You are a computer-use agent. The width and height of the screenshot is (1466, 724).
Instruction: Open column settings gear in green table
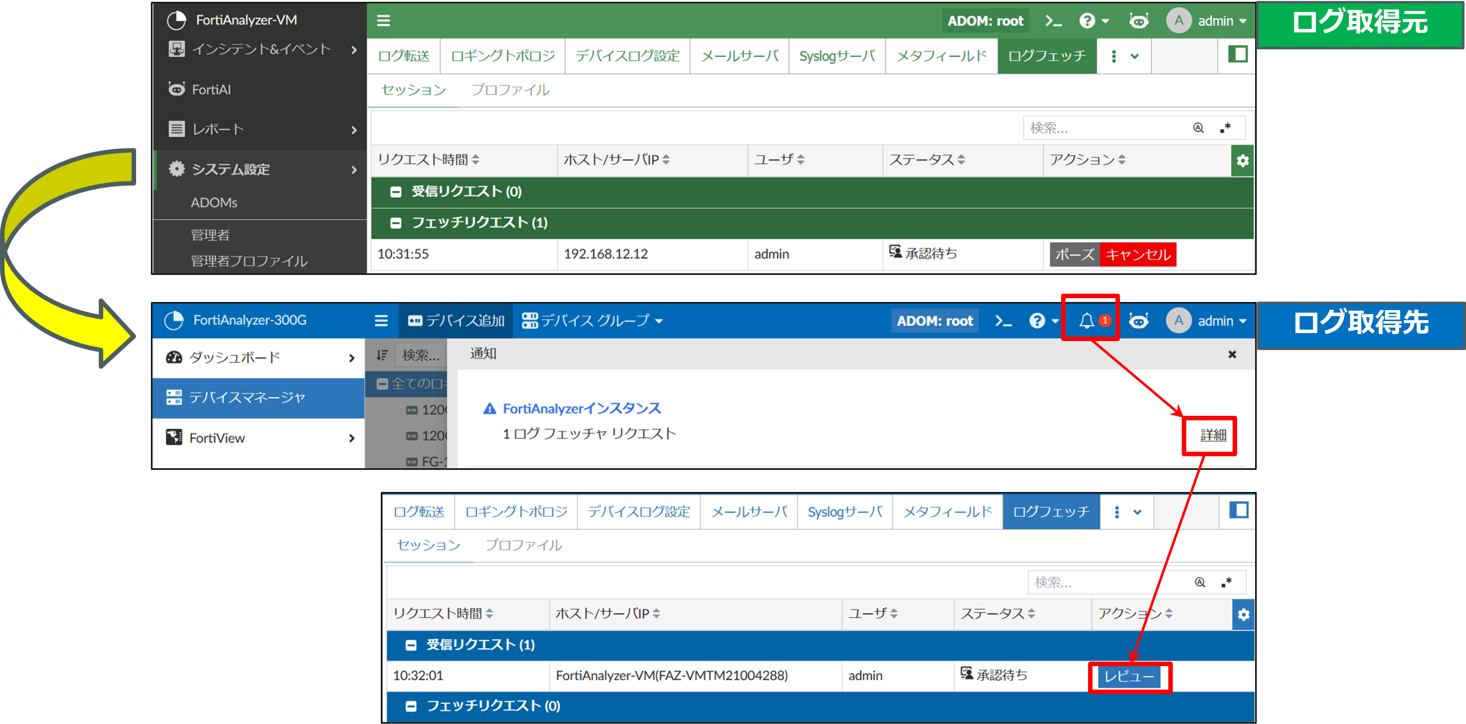coord(1242,161)
